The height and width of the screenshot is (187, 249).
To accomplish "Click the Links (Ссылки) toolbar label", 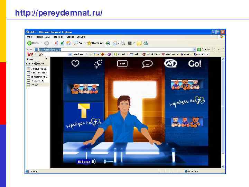I will [x=218, y=50].
